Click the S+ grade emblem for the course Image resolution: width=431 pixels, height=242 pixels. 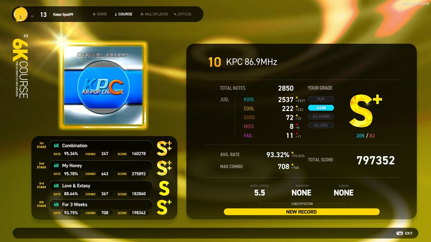pyautogui.click(x=366, y=111)
